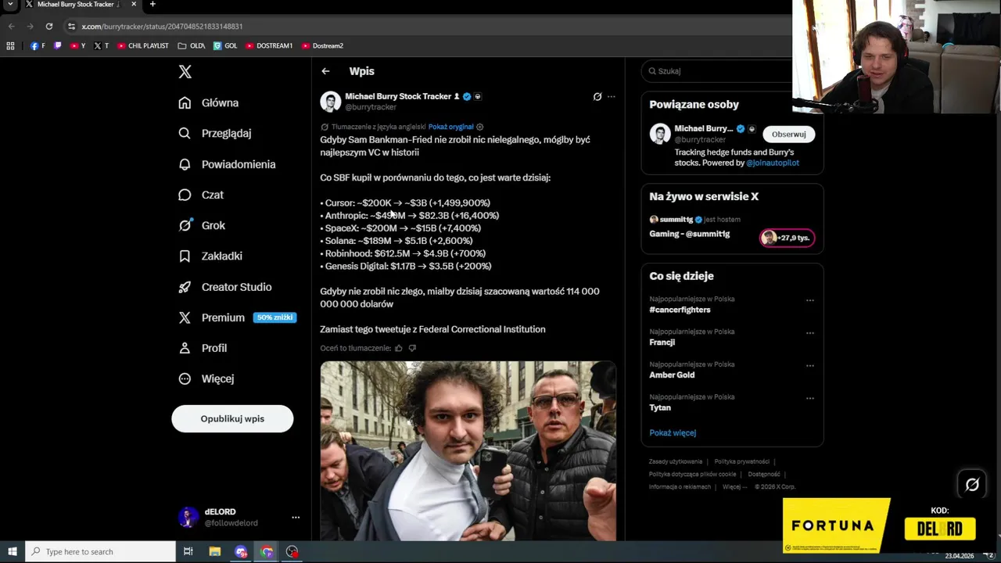Open Amber Gold trend
The height and width of the screenshot is (563, 1001).
672,375
